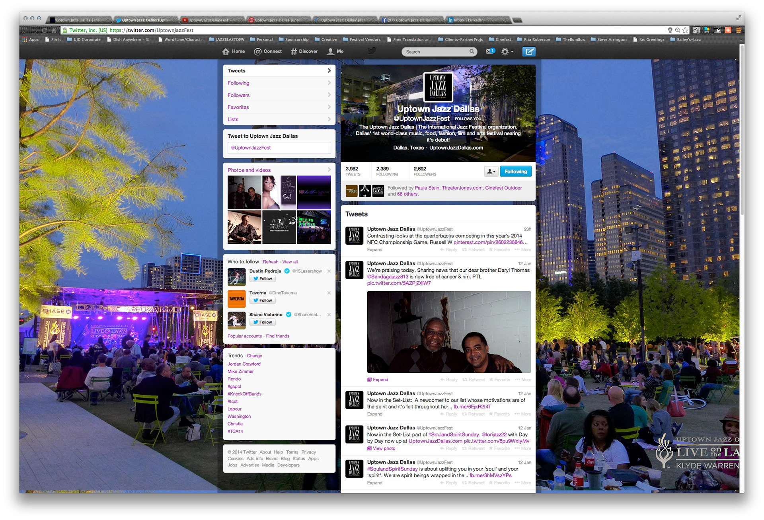View photo on the lorijazz22 tweet
This screenshot has height=520, width=764.
coord(381,448)
